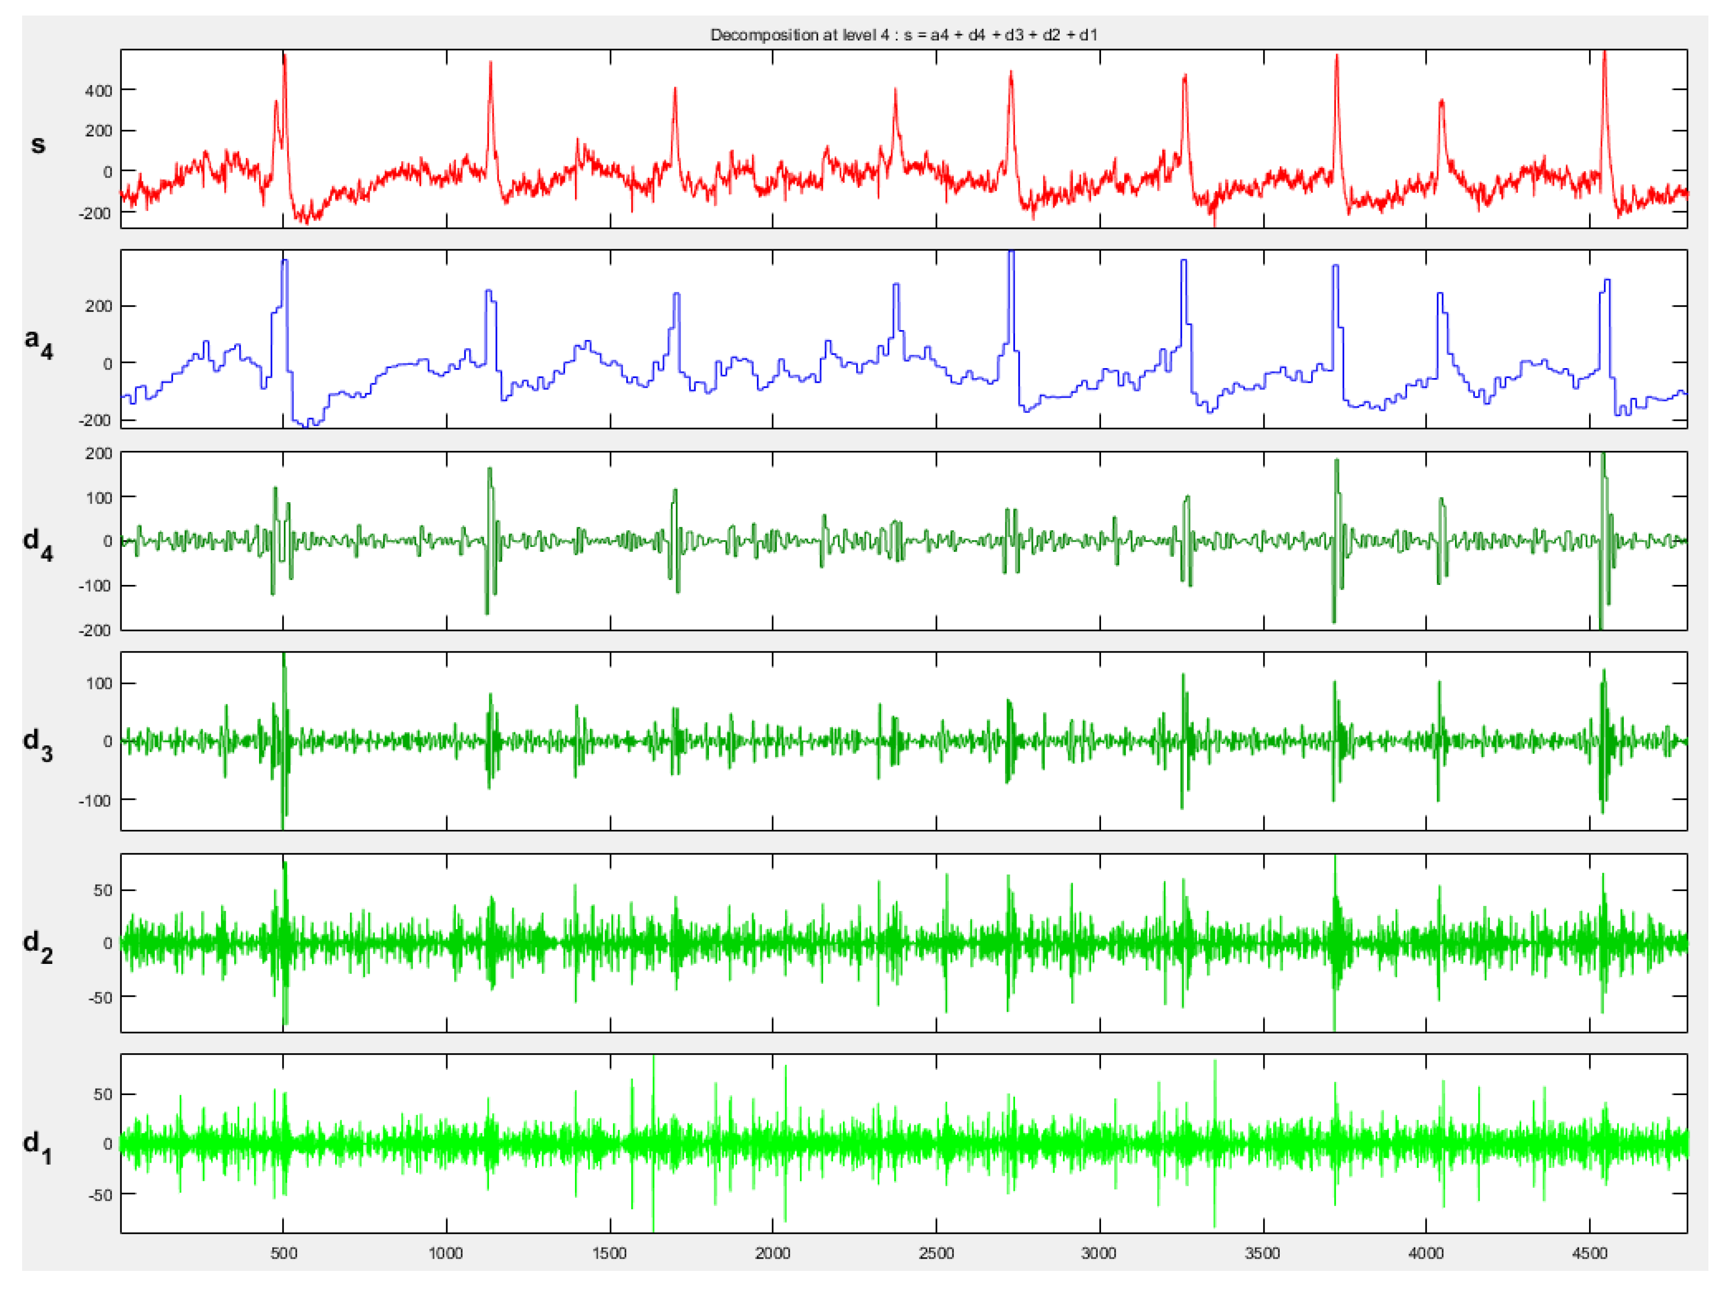This screenshot has height=1293, width=1731.
Task: Click the -200 y-tick on the d4 plot
Action: (94, 630)
